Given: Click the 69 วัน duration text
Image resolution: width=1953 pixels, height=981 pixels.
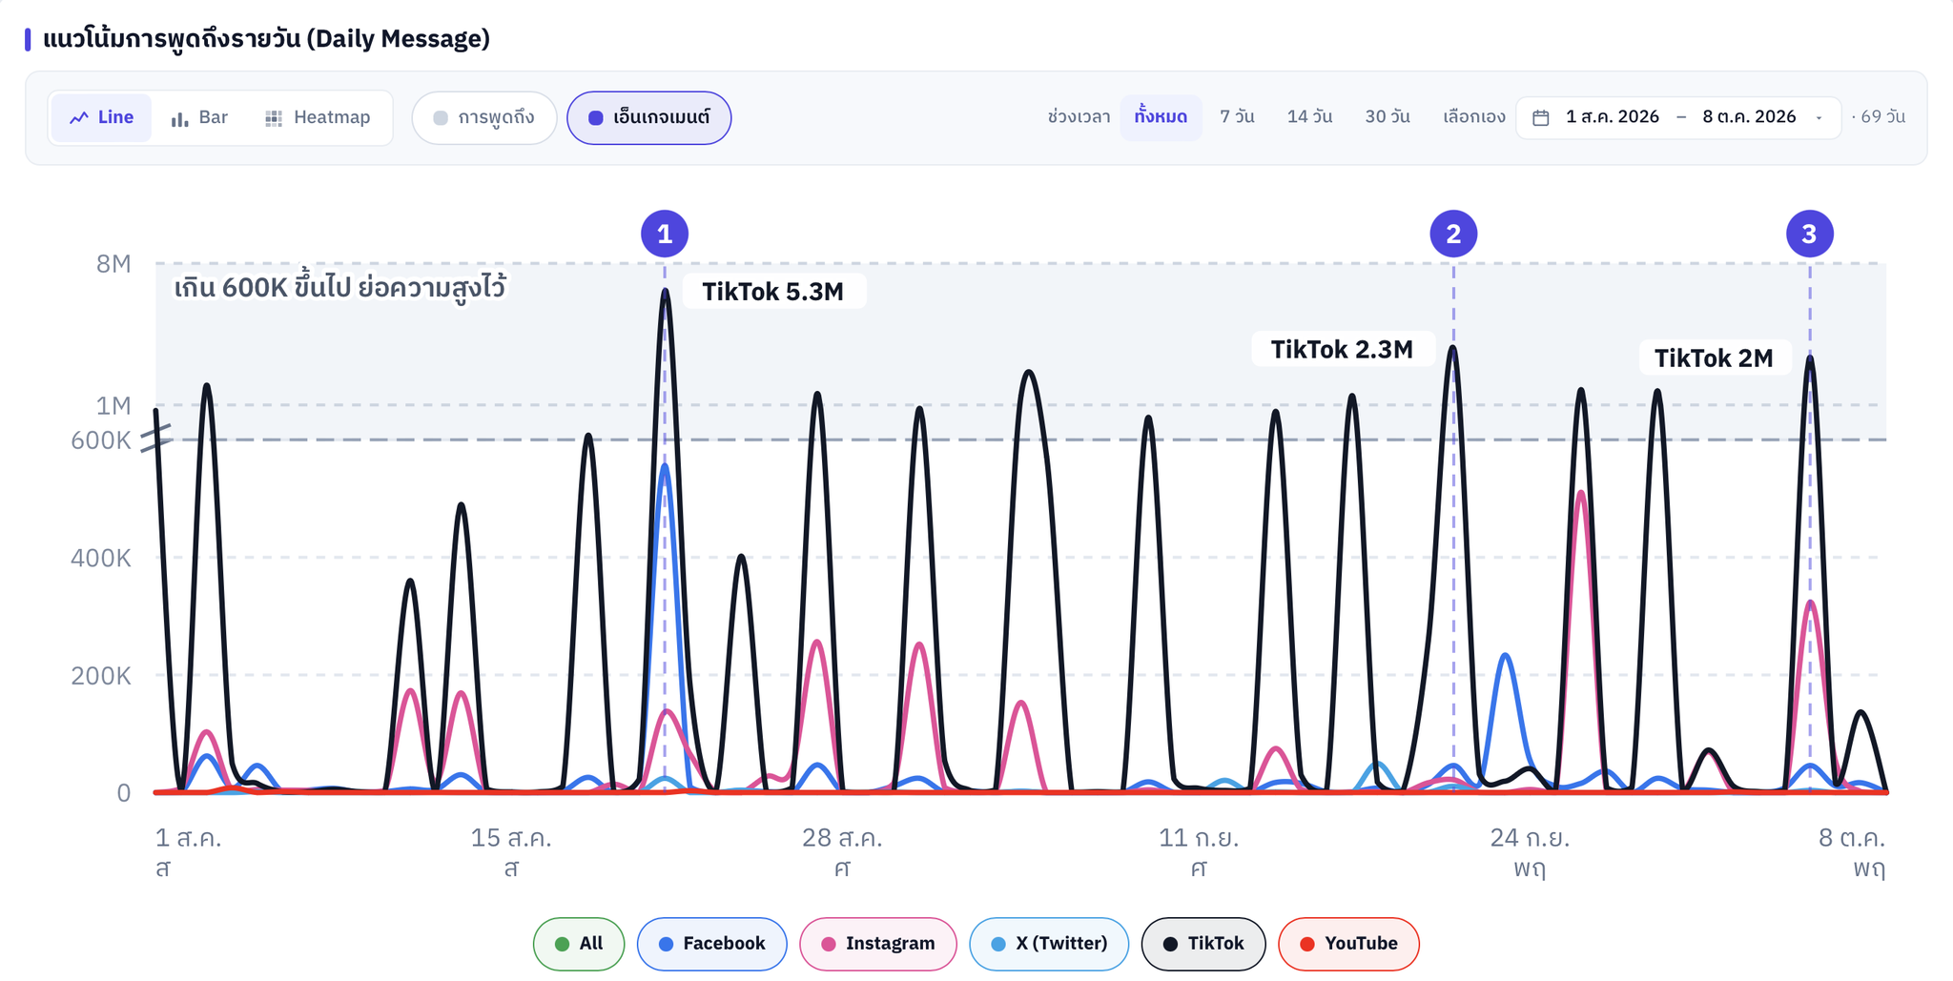Looking at the screenshot, I should pyautogui.click(x=1882, y=116).
